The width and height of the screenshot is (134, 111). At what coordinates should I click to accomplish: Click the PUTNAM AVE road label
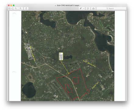click(89, 63)
